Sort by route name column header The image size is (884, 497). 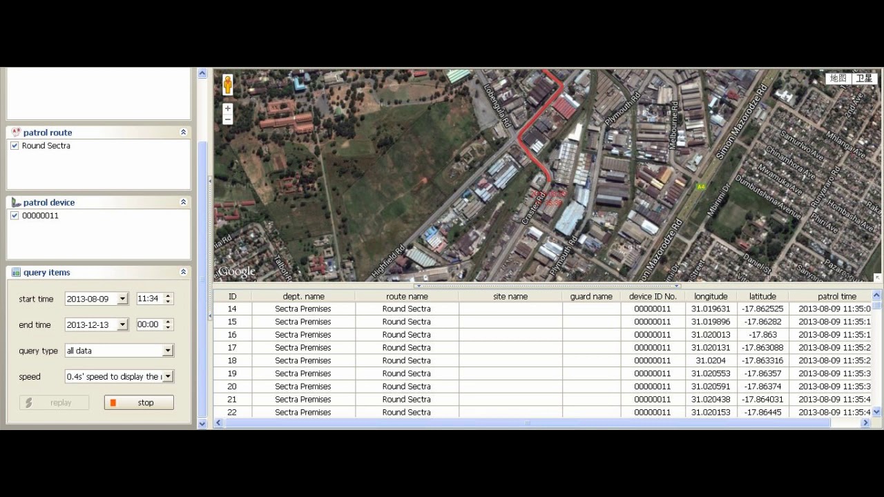[407, 296]
